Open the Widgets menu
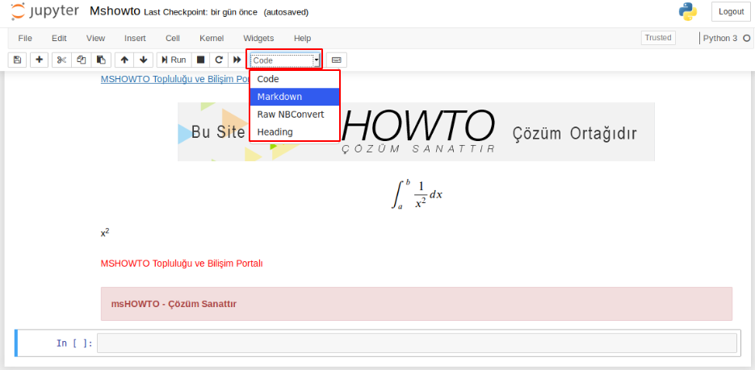The height and width of the screenshot is (370, 755). tap(258, 39)
